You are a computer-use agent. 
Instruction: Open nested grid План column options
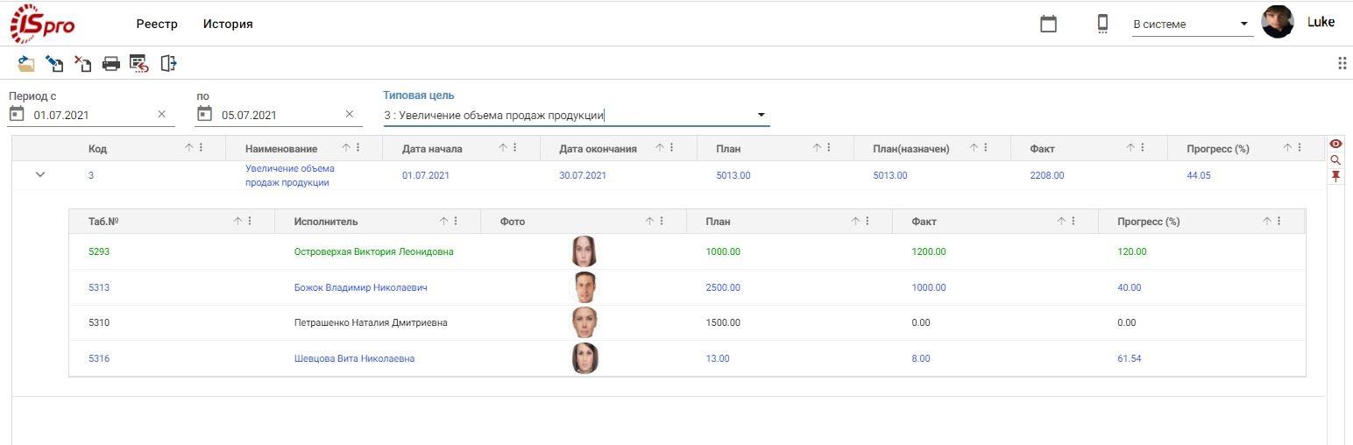868,221
